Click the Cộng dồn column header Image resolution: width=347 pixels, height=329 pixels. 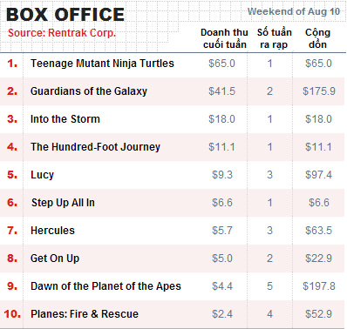[317, 38]
